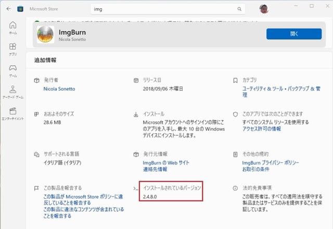Open 連絡先情報 link
The width and height of the screenshot is (333, 229).
tap(155, 169)
